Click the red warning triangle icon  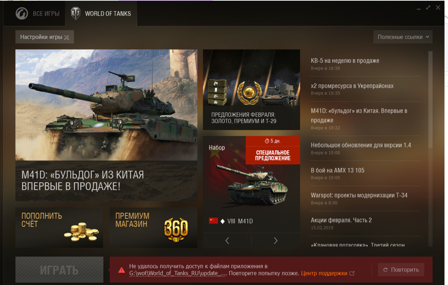[x=121, y=270]
